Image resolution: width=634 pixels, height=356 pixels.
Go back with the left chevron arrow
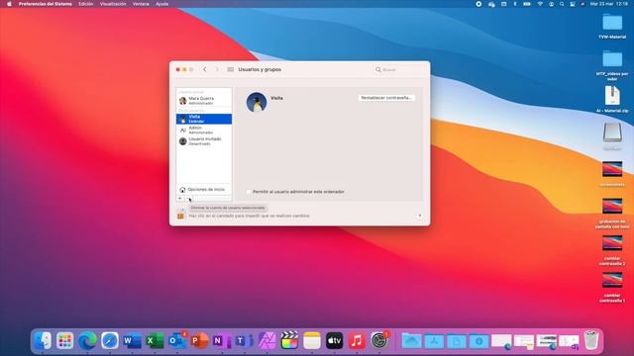[205, 69]
